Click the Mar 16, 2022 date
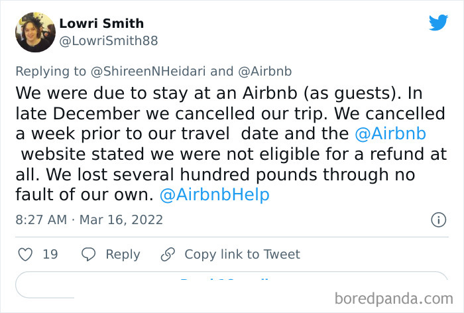The height and width of the screenshot is (313, 464). pos(122,219)
